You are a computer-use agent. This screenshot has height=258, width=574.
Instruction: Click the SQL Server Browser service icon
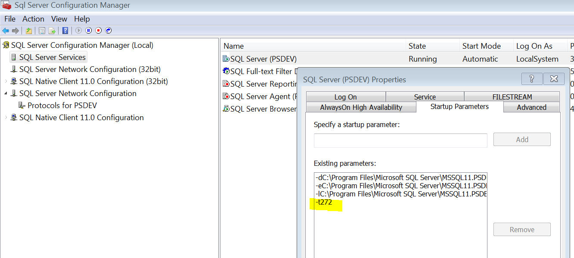(226, 109)
